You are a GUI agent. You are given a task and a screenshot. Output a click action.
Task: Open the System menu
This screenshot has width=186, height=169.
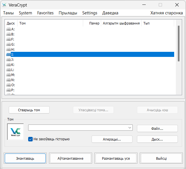25,13
